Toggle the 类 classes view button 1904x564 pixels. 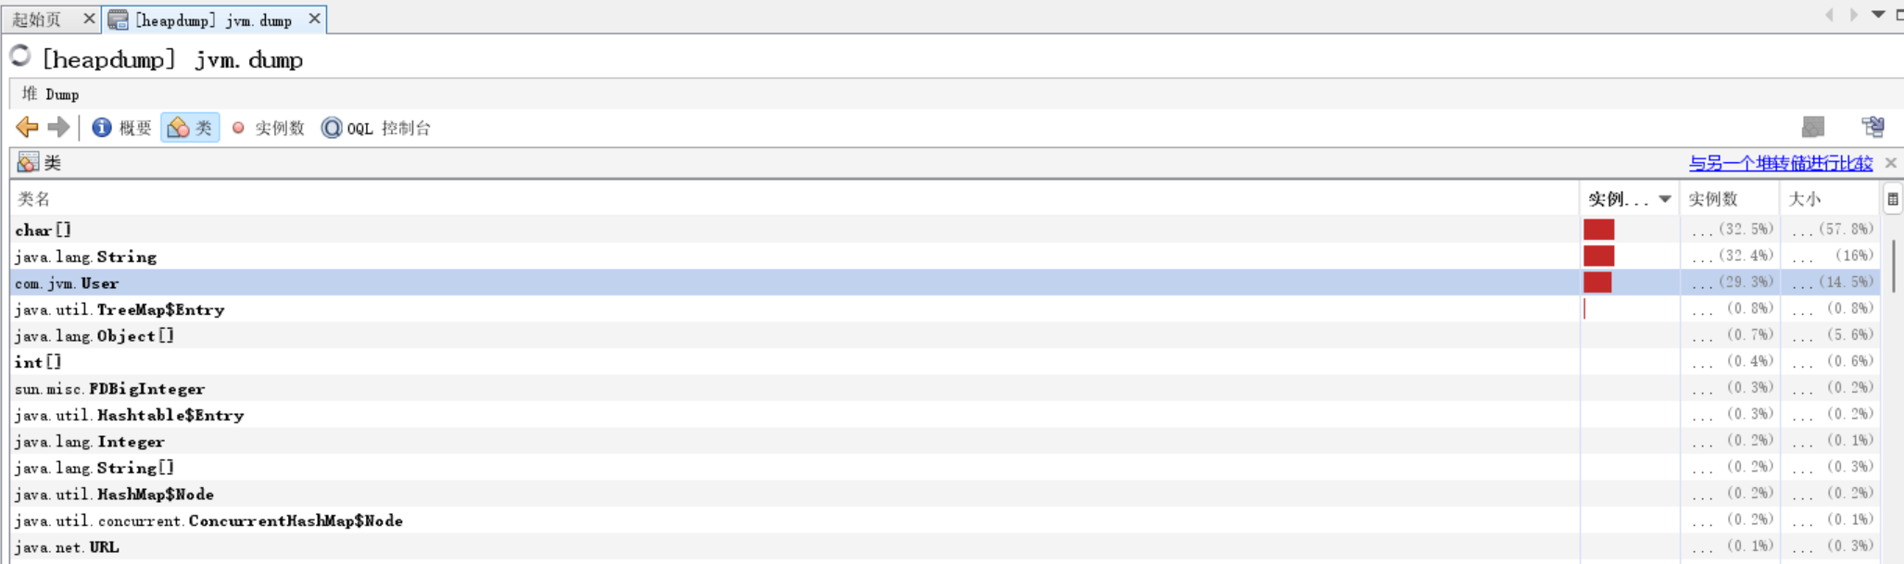point(190,128)
